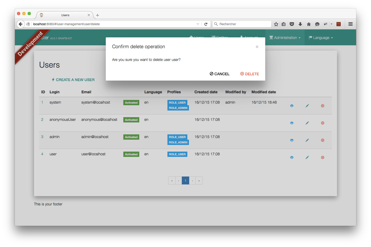This screenshot has width=371, height=247.
Task: Click the CANCEL button in the dialog
Action: pyautogui.click(x=219, y=74)
